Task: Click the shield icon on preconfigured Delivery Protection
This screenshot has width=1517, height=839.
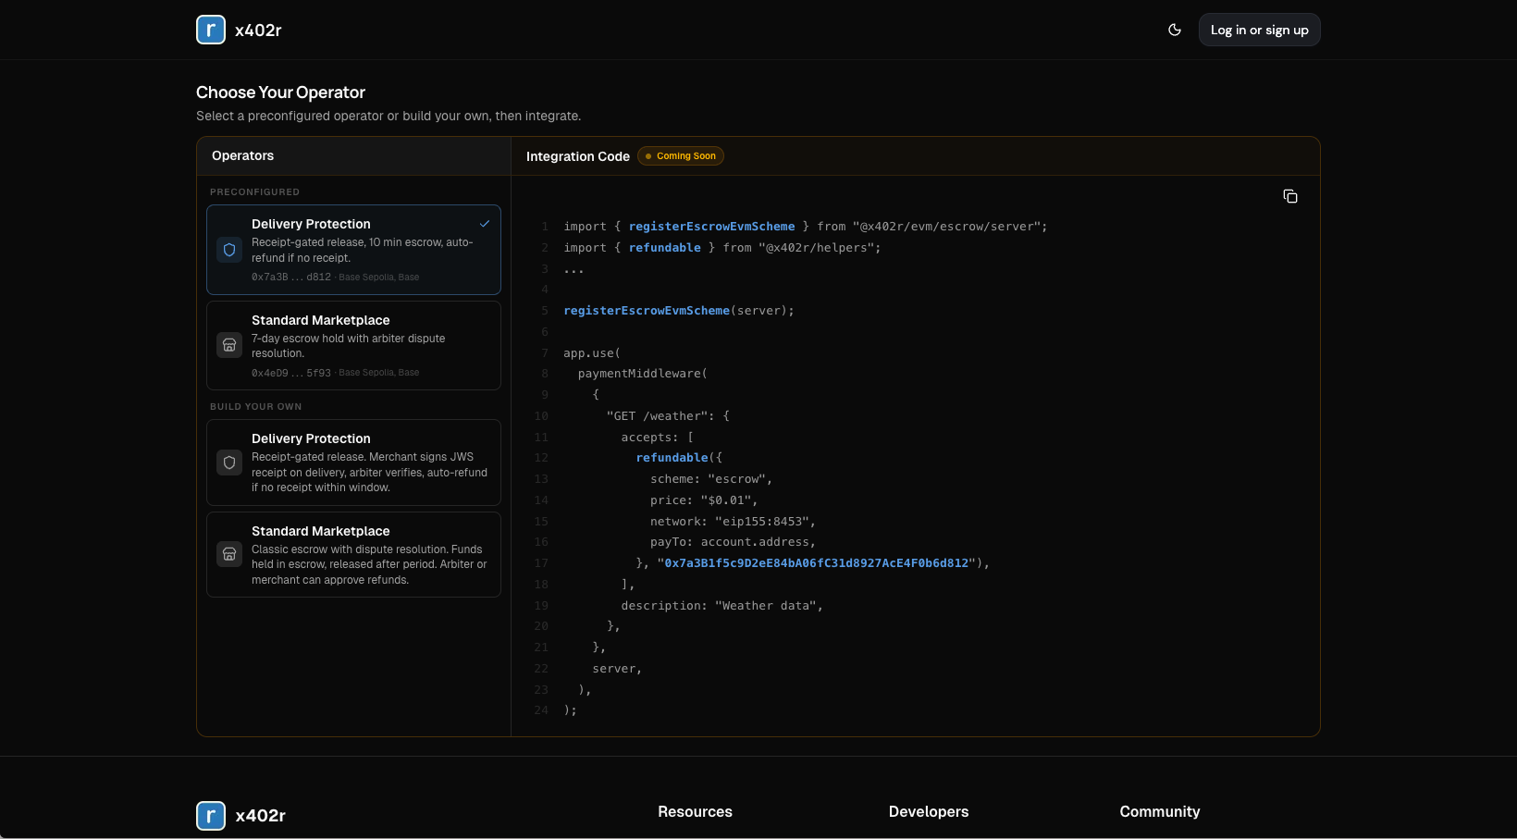Action: [229, 250]
